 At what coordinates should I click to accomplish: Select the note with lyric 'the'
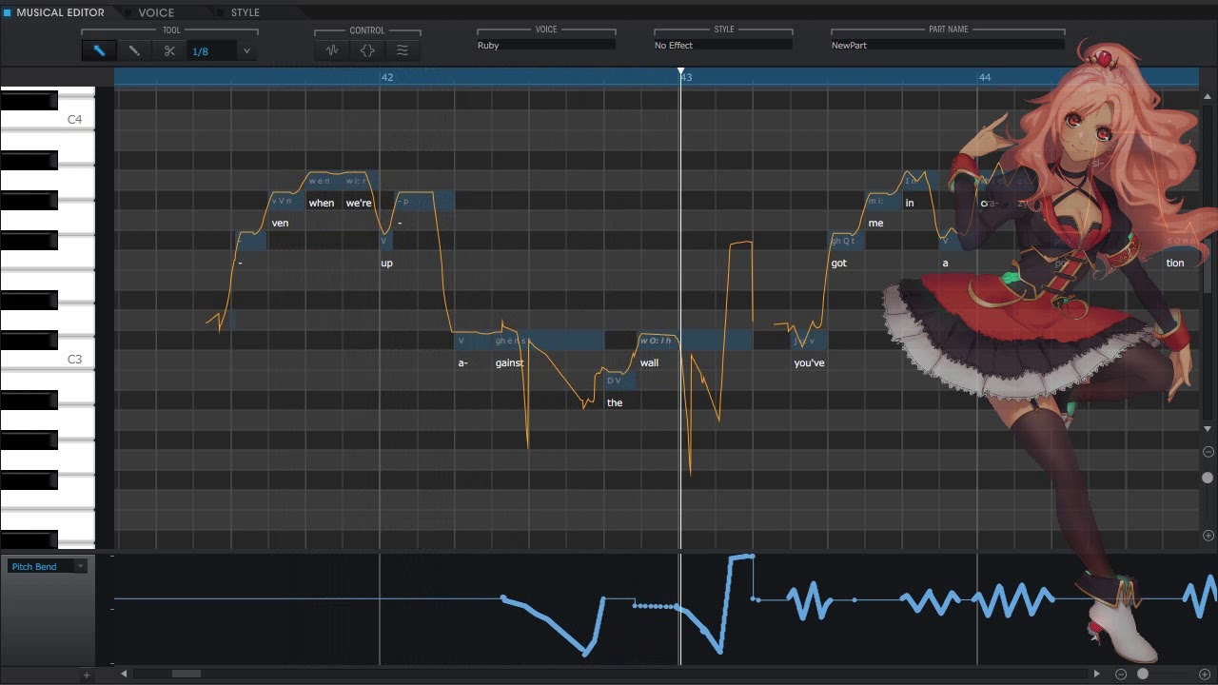(x=619, y=381)
